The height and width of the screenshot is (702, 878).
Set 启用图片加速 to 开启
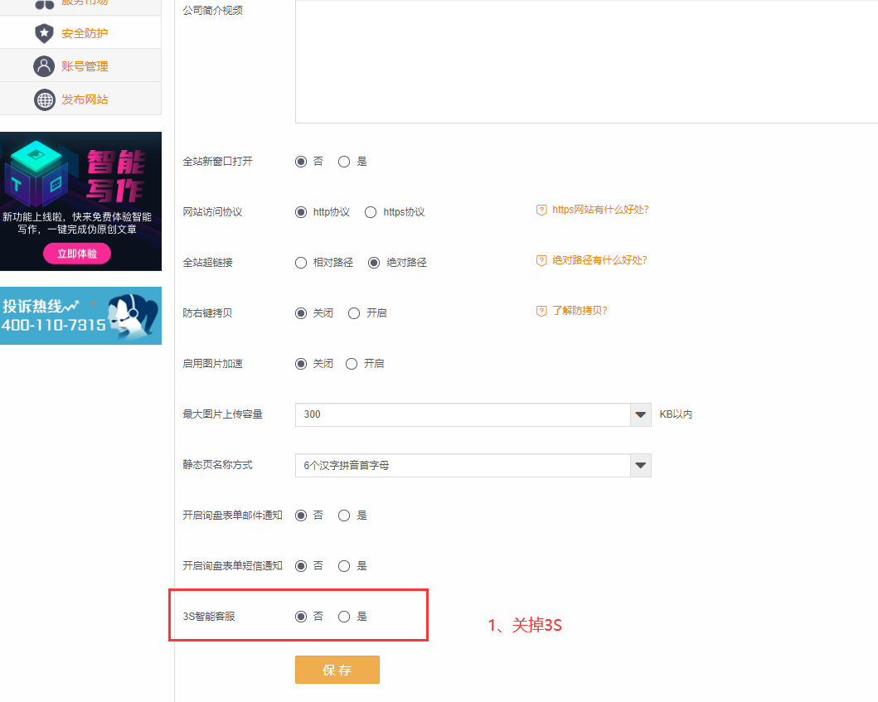tap(352, 364)
